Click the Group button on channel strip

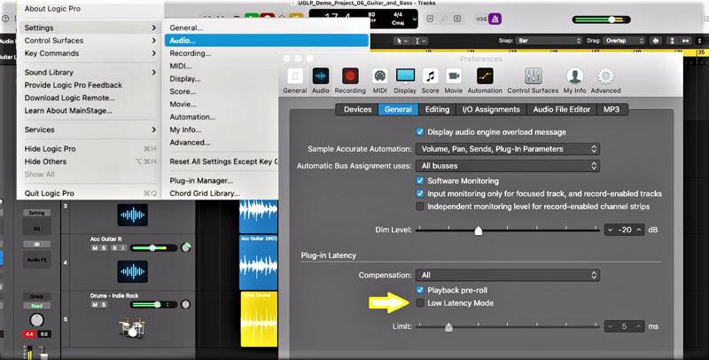(36, 296)
